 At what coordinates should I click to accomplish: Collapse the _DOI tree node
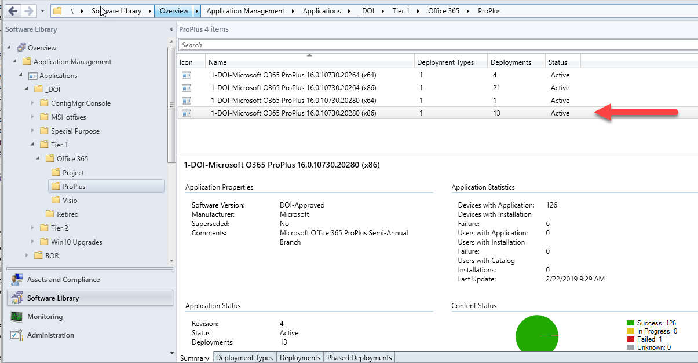pos(27,89)
